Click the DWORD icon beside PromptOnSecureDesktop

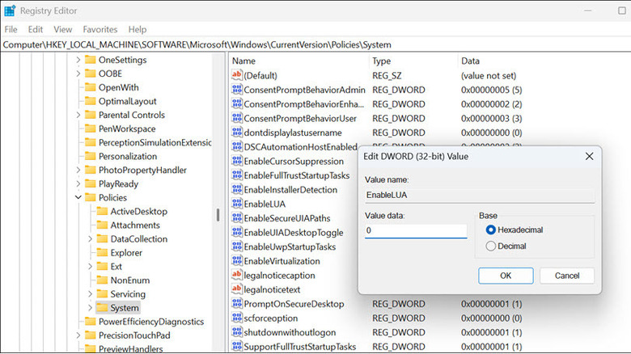(x=237, y=304)
